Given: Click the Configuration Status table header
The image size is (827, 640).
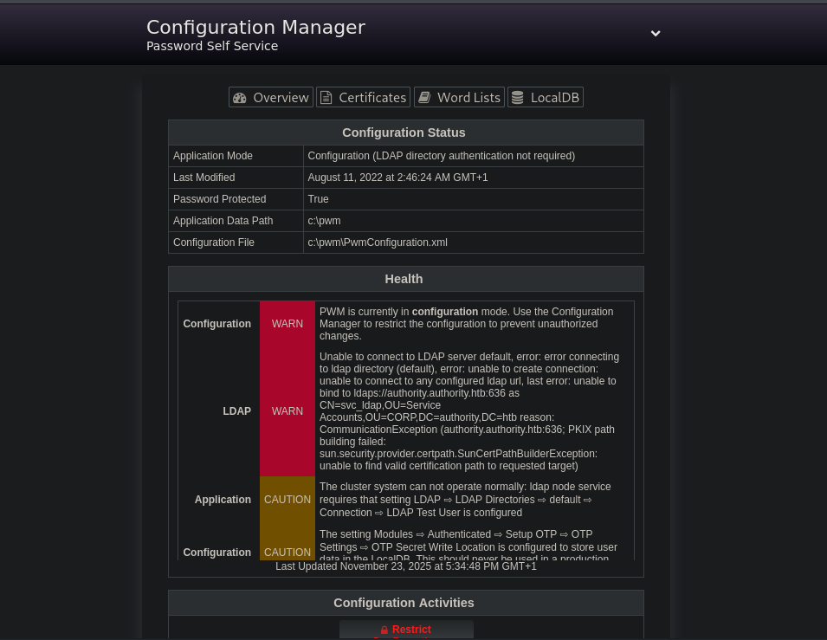Looking at the screenshot, I should tap(404, 133).
